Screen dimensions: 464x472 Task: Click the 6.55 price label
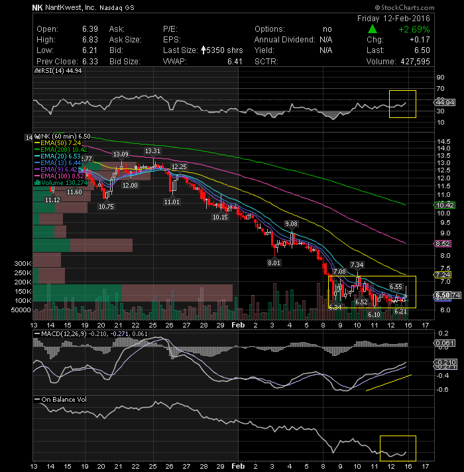[396, 286]
